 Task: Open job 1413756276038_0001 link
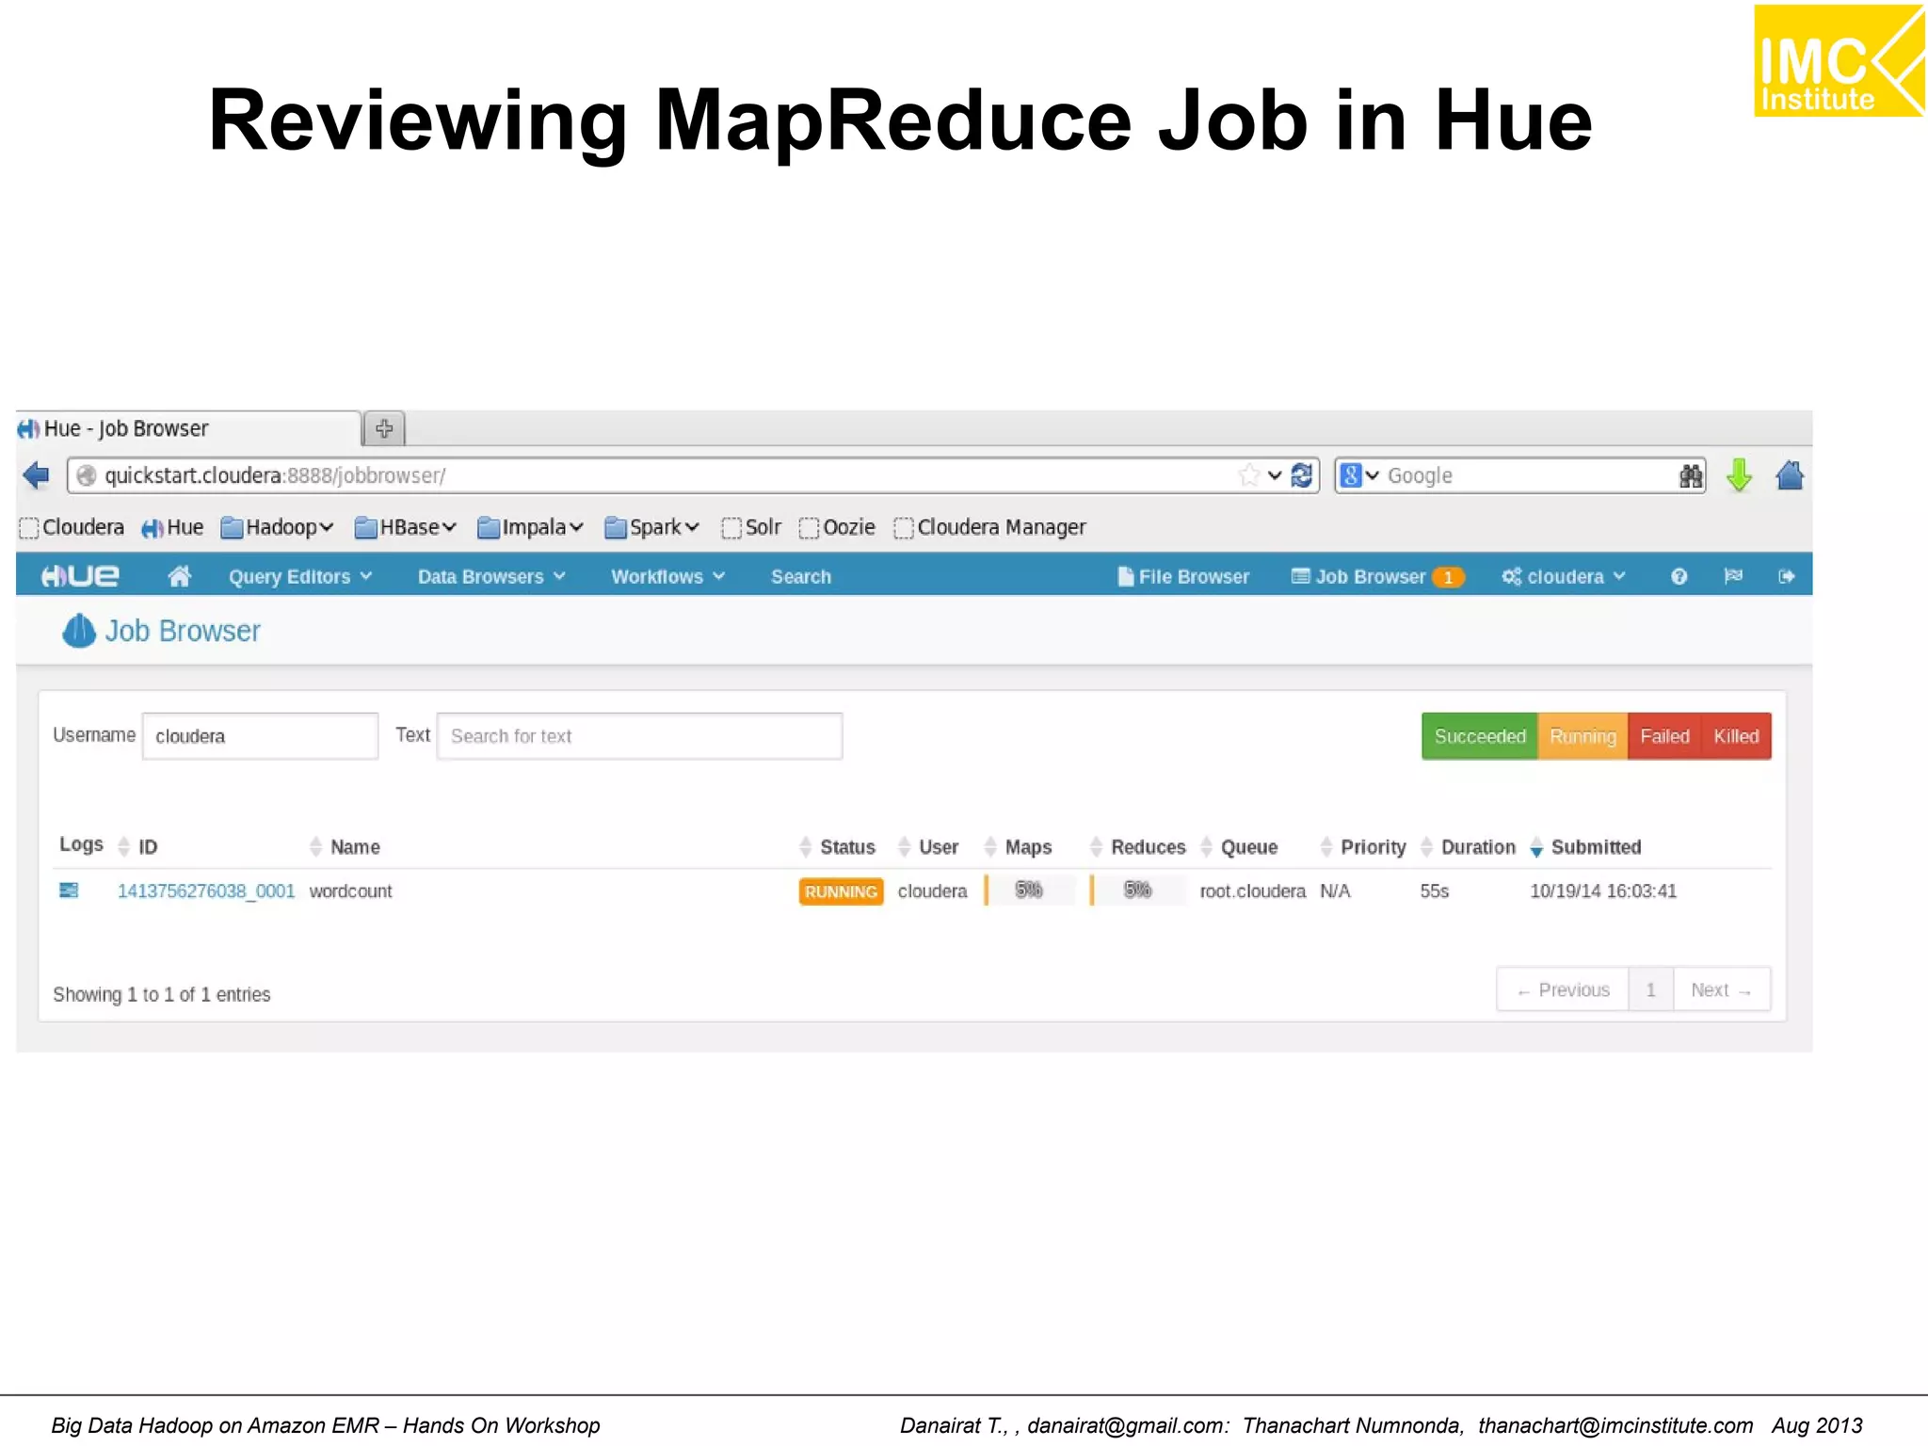pyautogui.click(x=205, y=891)
